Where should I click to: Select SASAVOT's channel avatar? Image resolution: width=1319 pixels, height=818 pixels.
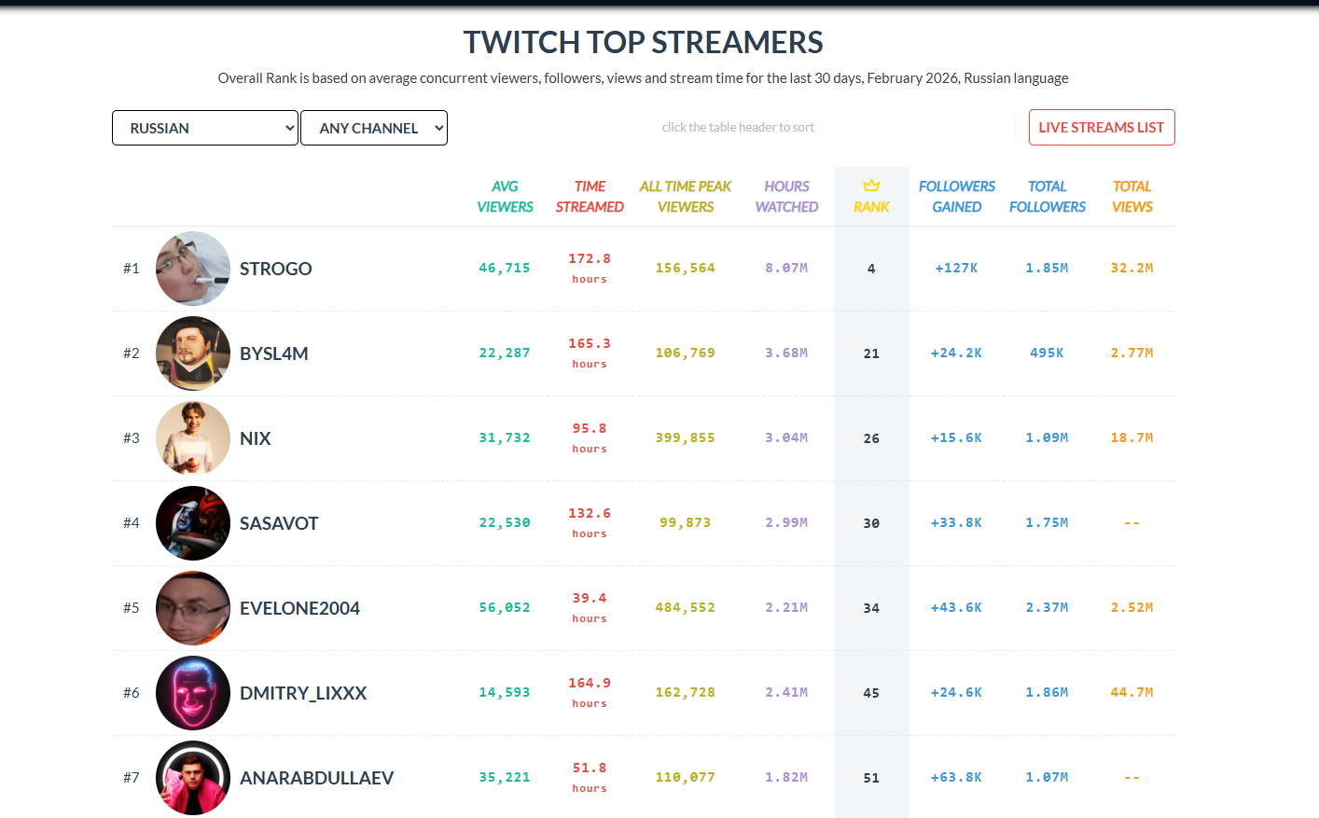pyautogui.click(x=193, y=523)
